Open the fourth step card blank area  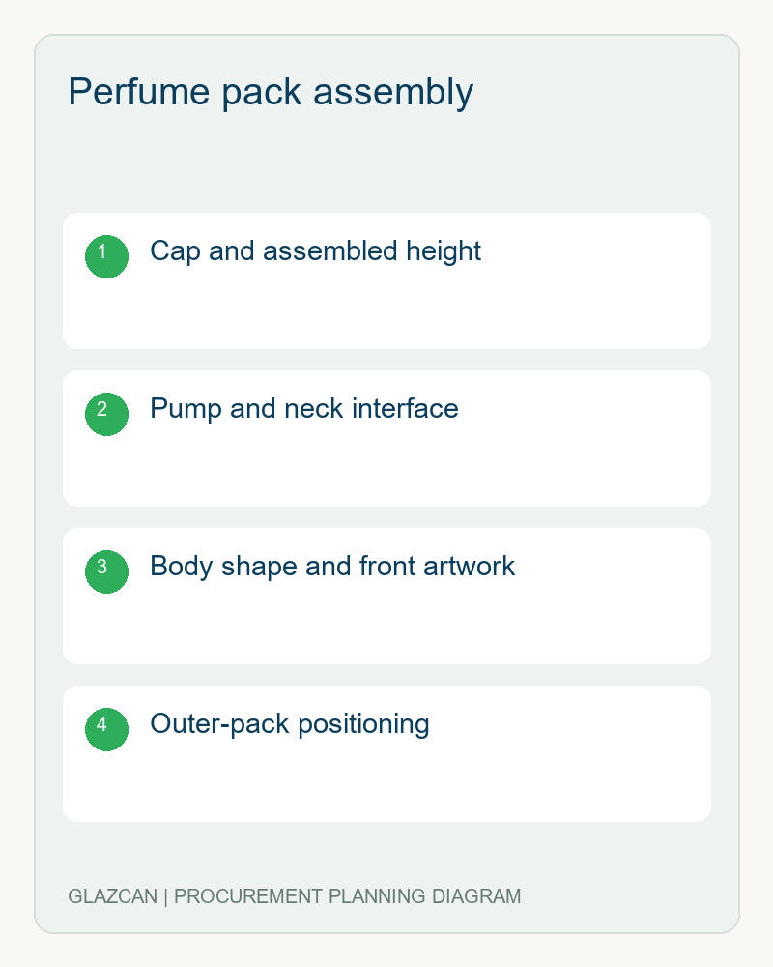[x=386, y=783]
